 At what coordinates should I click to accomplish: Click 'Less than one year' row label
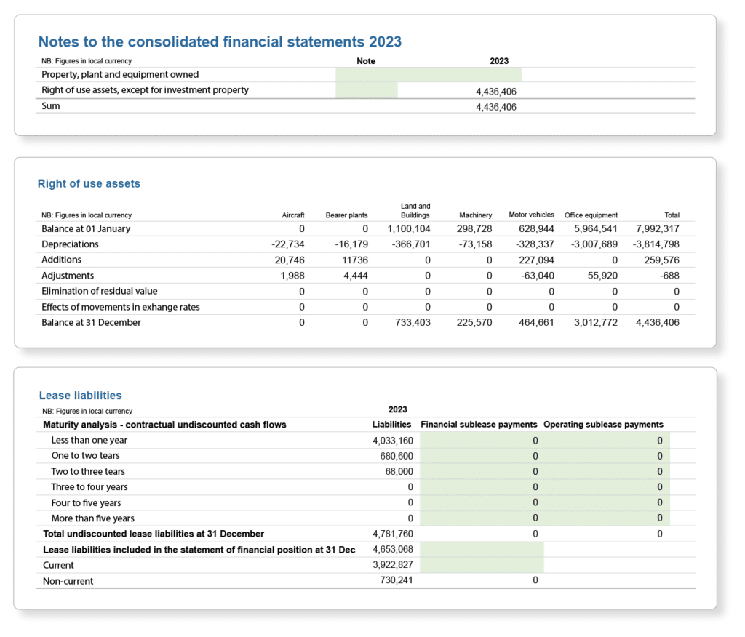[89, 441]
